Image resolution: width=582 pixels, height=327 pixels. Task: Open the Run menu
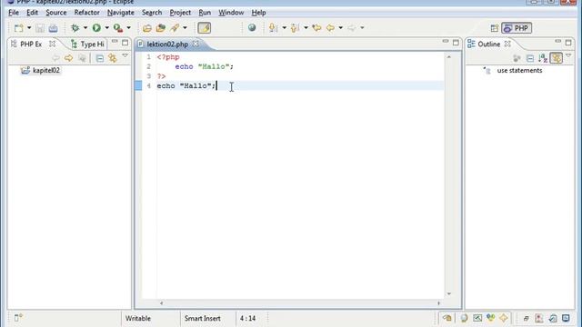click(205, 13)
